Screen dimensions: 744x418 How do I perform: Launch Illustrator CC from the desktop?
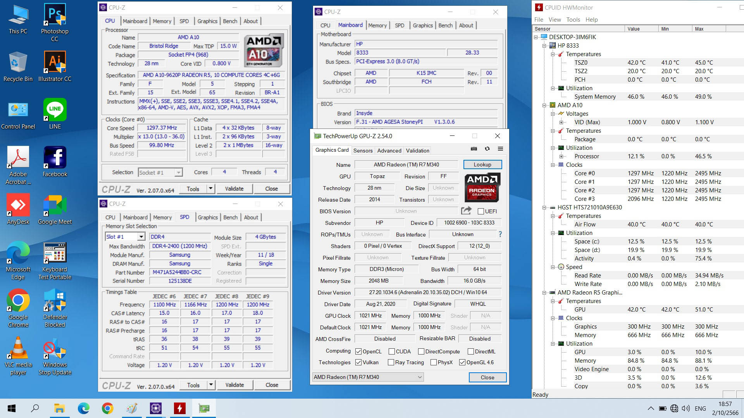tap(55, 67)
